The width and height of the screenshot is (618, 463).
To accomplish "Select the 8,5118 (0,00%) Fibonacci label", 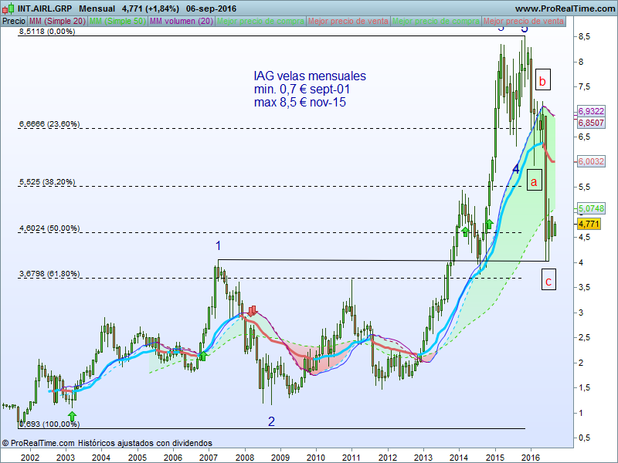I will click(47, 32).
